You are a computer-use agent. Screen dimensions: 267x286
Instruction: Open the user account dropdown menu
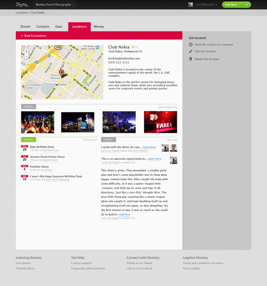coord(206,5)
